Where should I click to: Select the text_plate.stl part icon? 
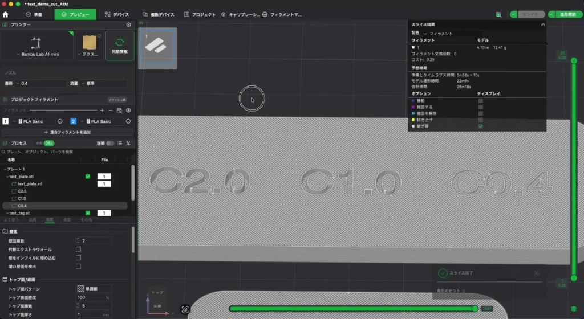[x=14, y=184]
